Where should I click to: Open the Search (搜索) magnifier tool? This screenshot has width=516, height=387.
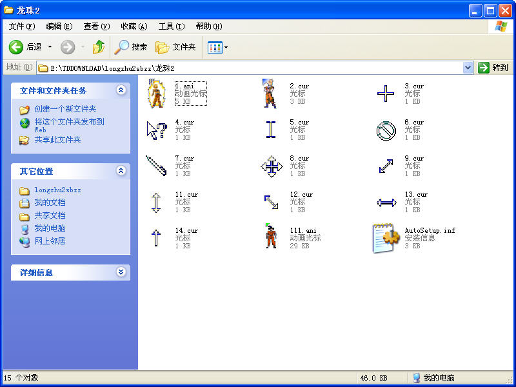click(x=131, y=47)
